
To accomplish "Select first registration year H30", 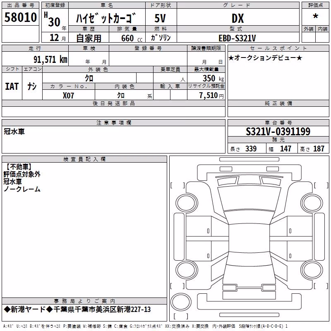I will pyautogui.click(x=53, y=19).
